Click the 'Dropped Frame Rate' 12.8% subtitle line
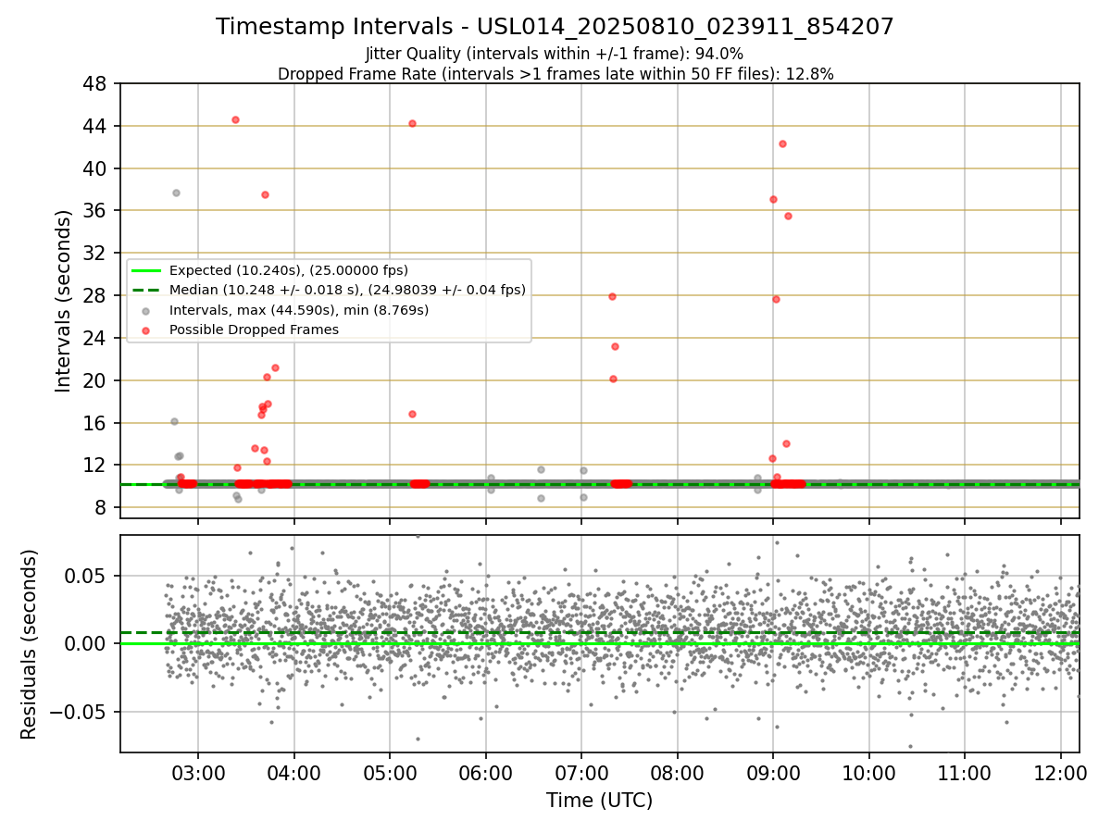Screen dimensions: 1111x833 click(555, 74)
